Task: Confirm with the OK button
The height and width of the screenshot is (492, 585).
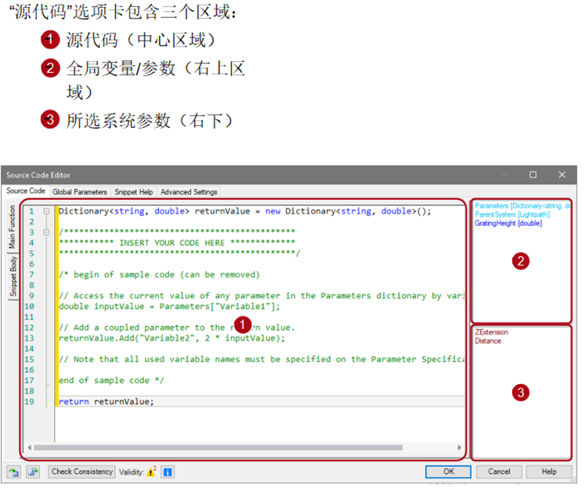Action: [x=448, y=472]
